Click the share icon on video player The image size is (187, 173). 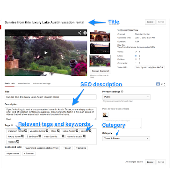point(79,33)
